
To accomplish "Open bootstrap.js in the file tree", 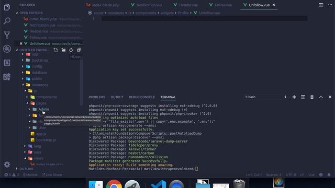I will point(46,140).
